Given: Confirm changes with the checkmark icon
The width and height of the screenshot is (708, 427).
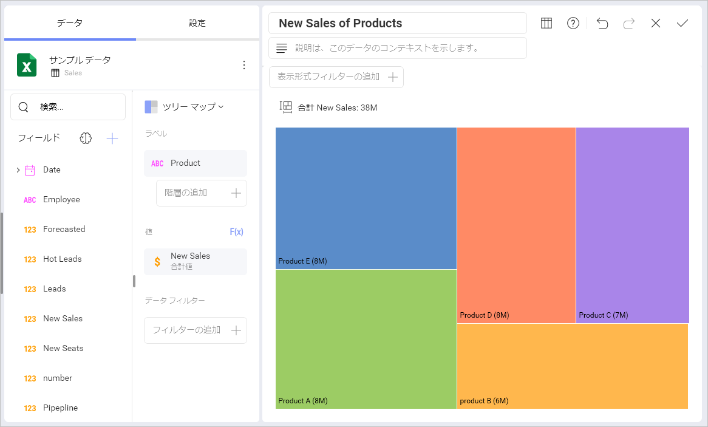Looking at the screenshot, I should (682, 23).
